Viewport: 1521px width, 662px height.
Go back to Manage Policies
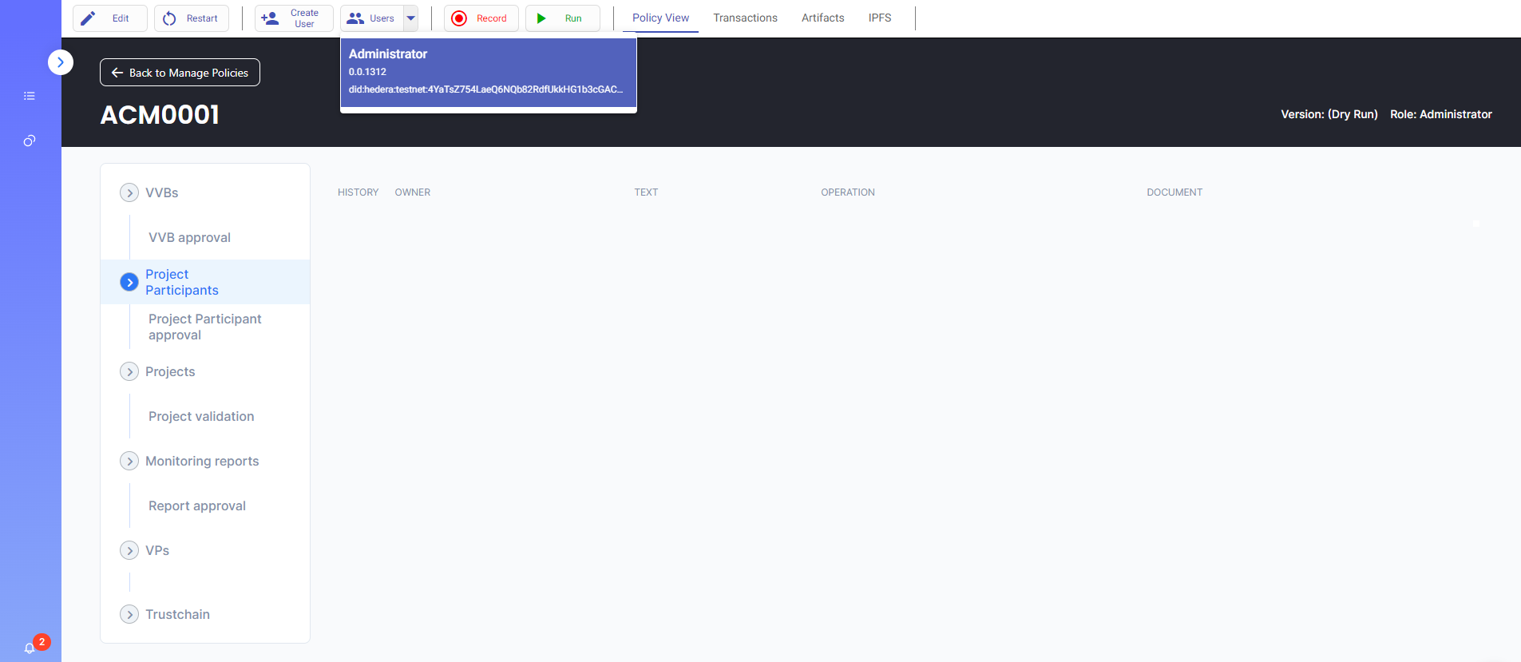180,73
